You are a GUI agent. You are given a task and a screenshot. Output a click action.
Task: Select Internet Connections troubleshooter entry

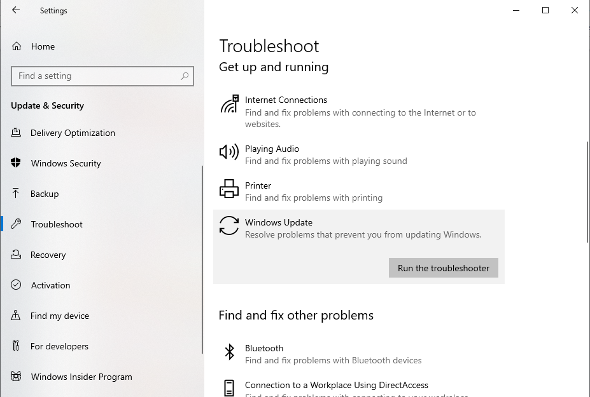coord(358,111)
